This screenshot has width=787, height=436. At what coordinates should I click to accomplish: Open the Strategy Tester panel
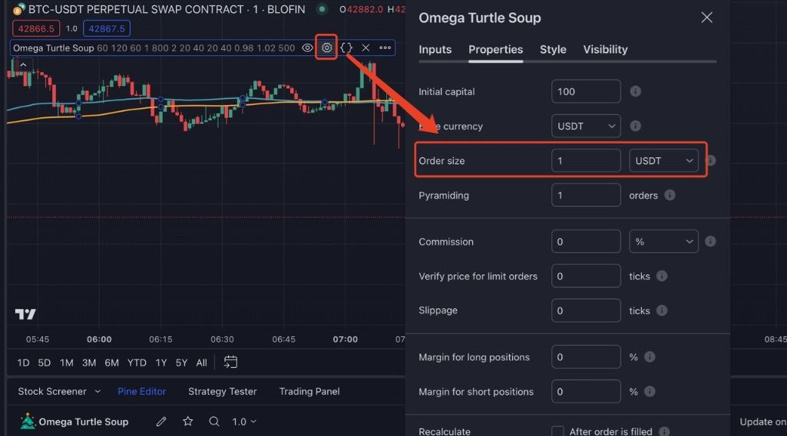pyautogui.click(x=223, y=392)
